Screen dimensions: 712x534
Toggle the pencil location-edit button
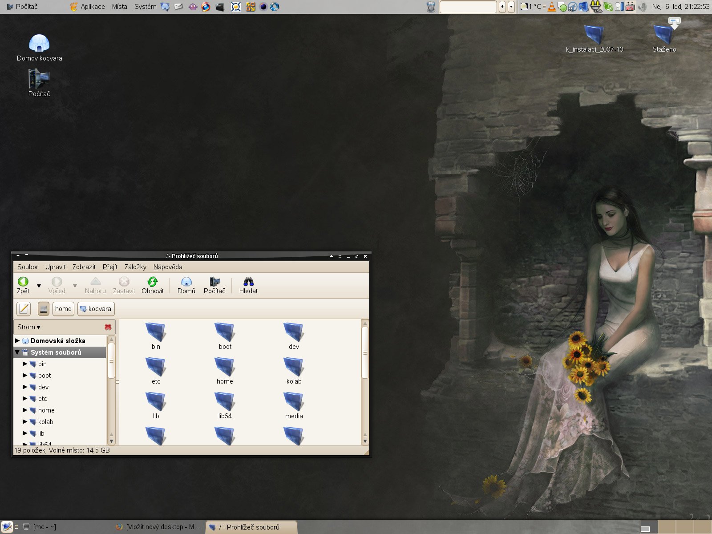click(x=24, y=308)
